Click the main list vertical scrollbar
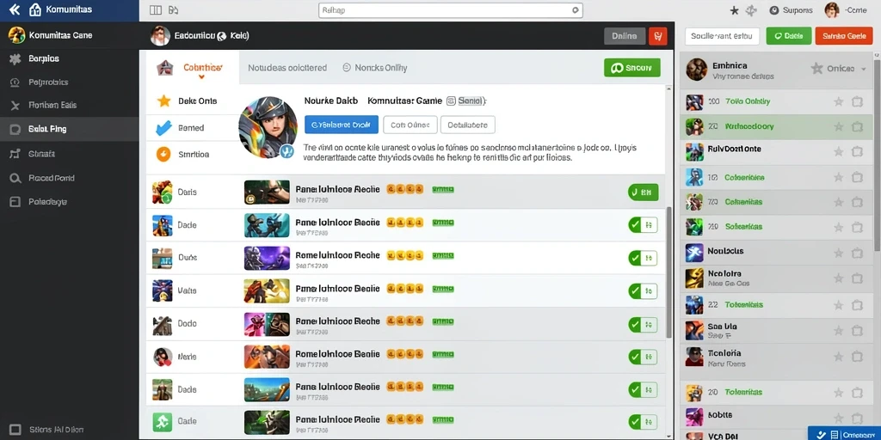Image resolution: width=881 pixels, height=440 pixels. click(668, 272)
